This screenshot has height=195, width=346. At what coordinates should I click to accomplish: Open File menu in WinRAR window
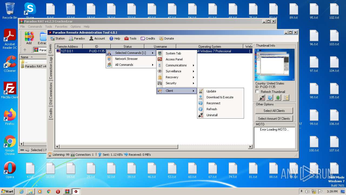(x=22, y=27)
